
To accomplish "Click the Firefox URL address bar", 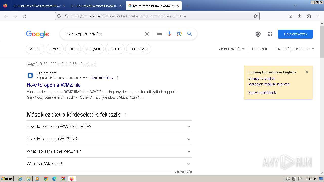I will (x=157, y=16).
